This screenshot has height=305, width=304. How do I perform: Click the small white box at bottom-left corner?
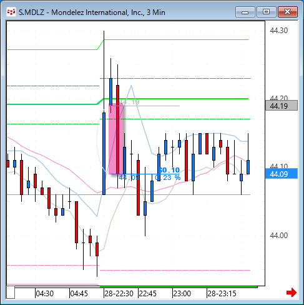point(11,292)
